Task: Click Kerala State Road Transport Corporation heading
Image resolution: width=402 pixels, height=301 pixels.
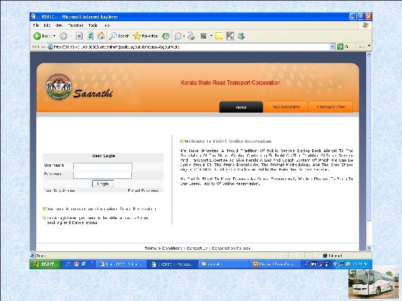Action: [x=230, y=82]
